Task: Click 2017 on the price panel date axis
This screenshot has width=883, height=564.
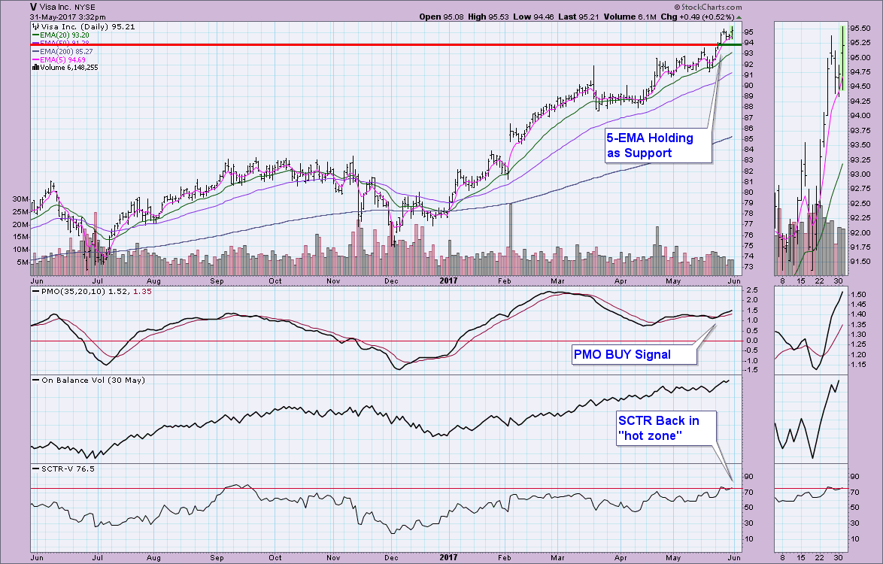Action: pyautogui.click(x=448, y=280)
